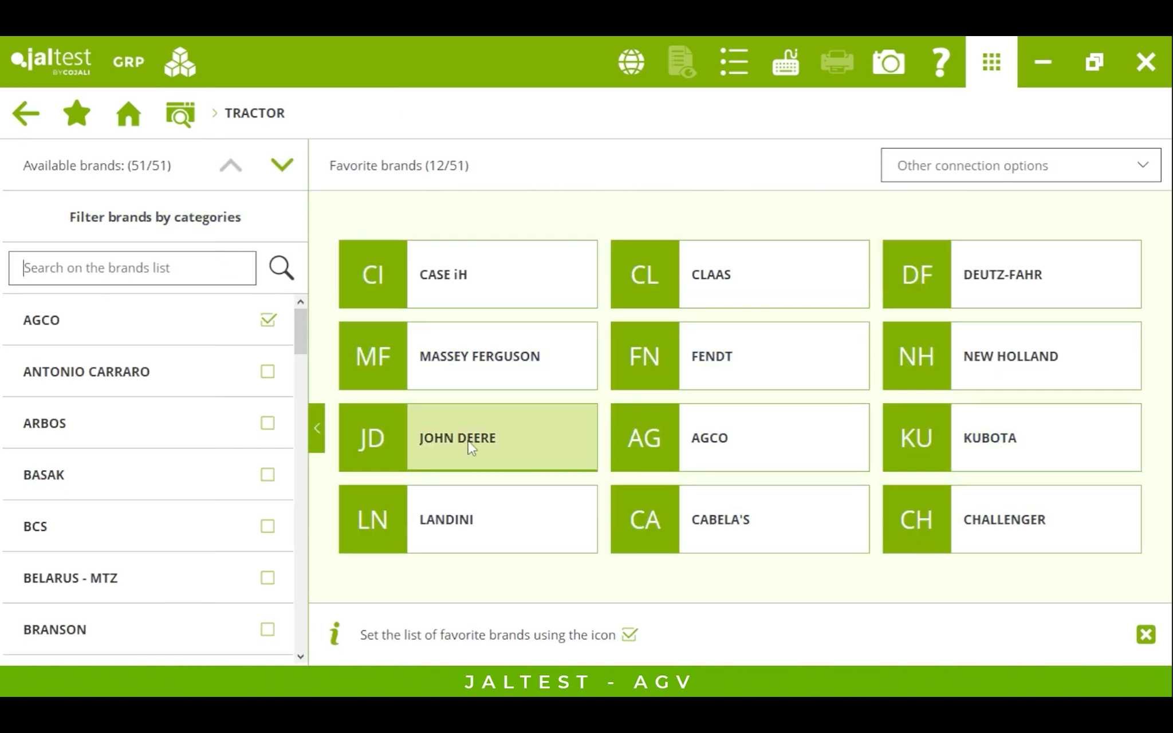Viewport: 1173px width, 733px height.
Task: Open the on-screen keyboard icon
Action: (x=785, y=62)
